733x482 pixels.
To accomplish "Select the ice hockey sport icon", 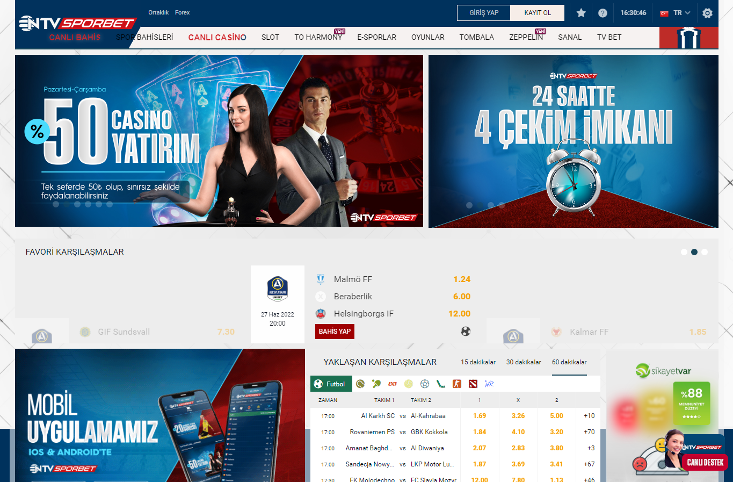I will point(441,384).
